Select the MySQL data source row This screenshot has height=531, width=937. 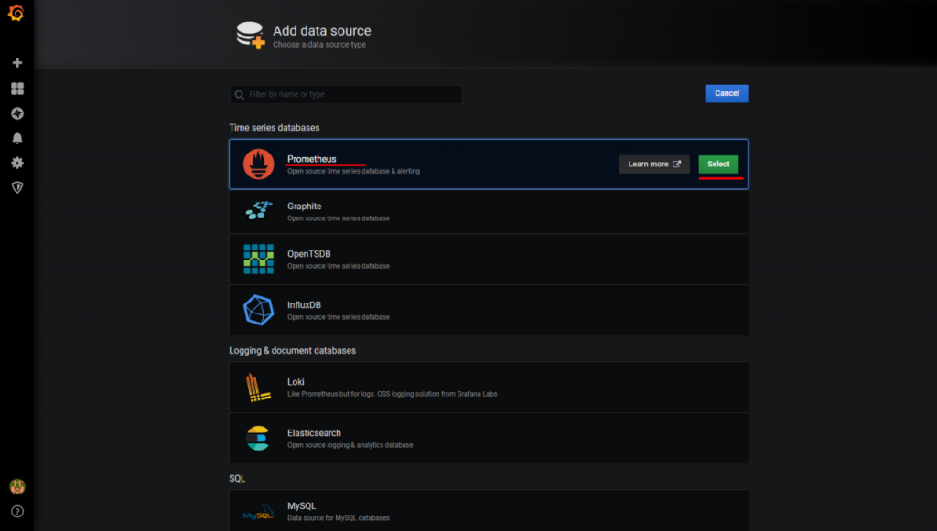coord(488,511)
